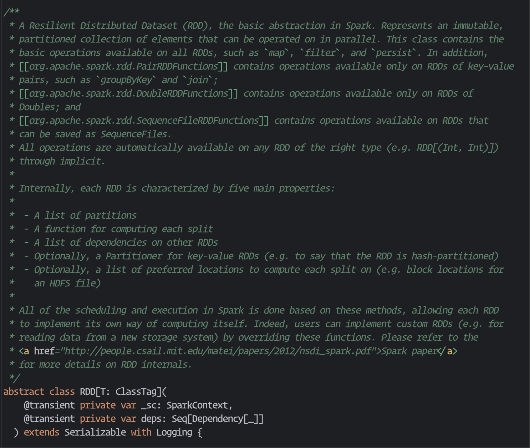Image resolution: width=530 pixels, height=448 pixels.
Task: Click the "Spark paper" link text
Action: pos(409,351)
